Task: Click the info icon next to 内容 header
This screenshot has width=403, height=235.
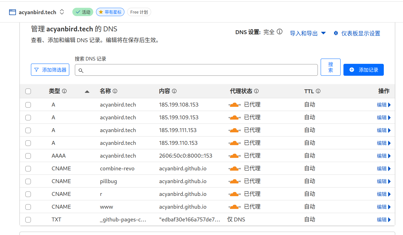Action: (174, 91)
